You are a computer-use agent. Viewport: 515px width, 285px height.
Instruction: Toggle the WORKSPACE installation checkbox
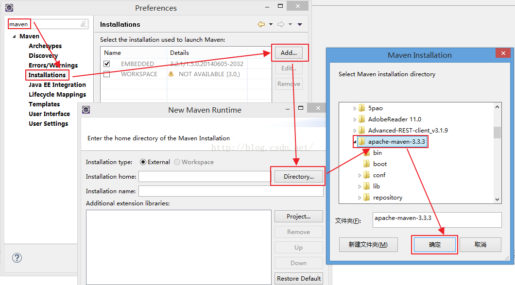click(x=107, y=74)
